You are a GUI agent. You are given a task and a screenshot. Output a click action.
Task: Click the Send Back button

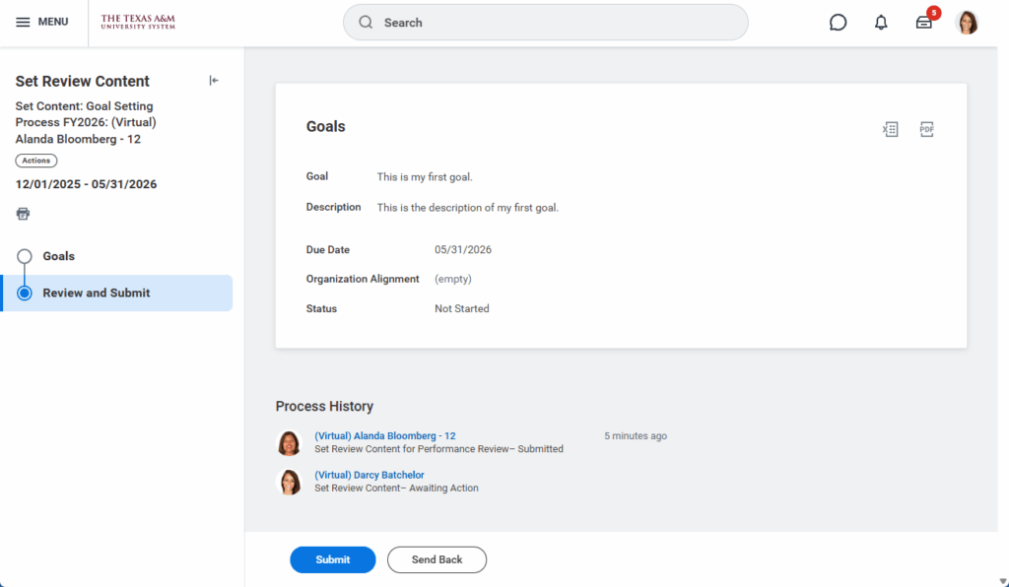click(x=437, y=560)
